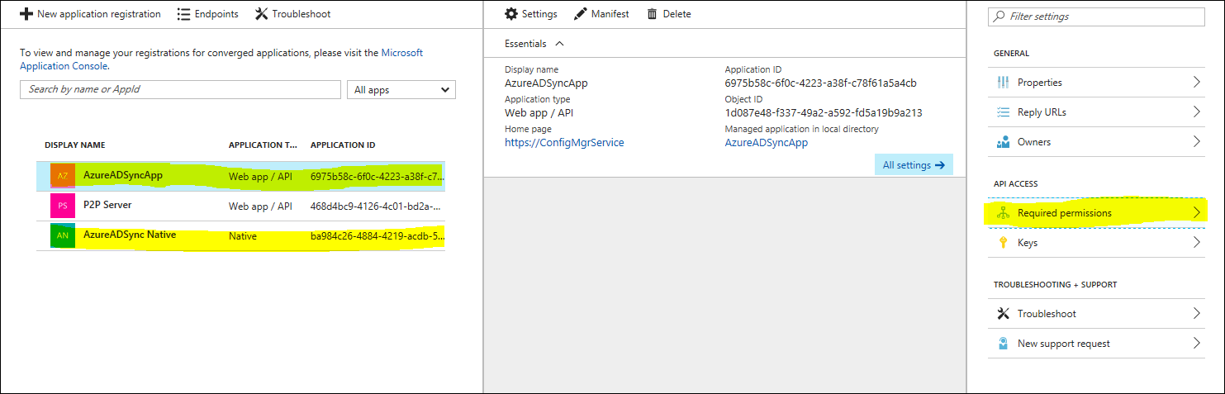The height and width of the screenshot is (394, 1225).
Task: Open New application registration
Action: point(90,14)
